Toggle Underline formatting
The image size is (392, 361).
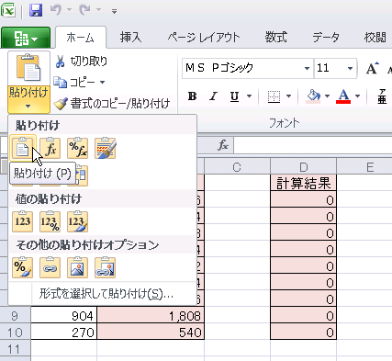click(x=234, y=96)
